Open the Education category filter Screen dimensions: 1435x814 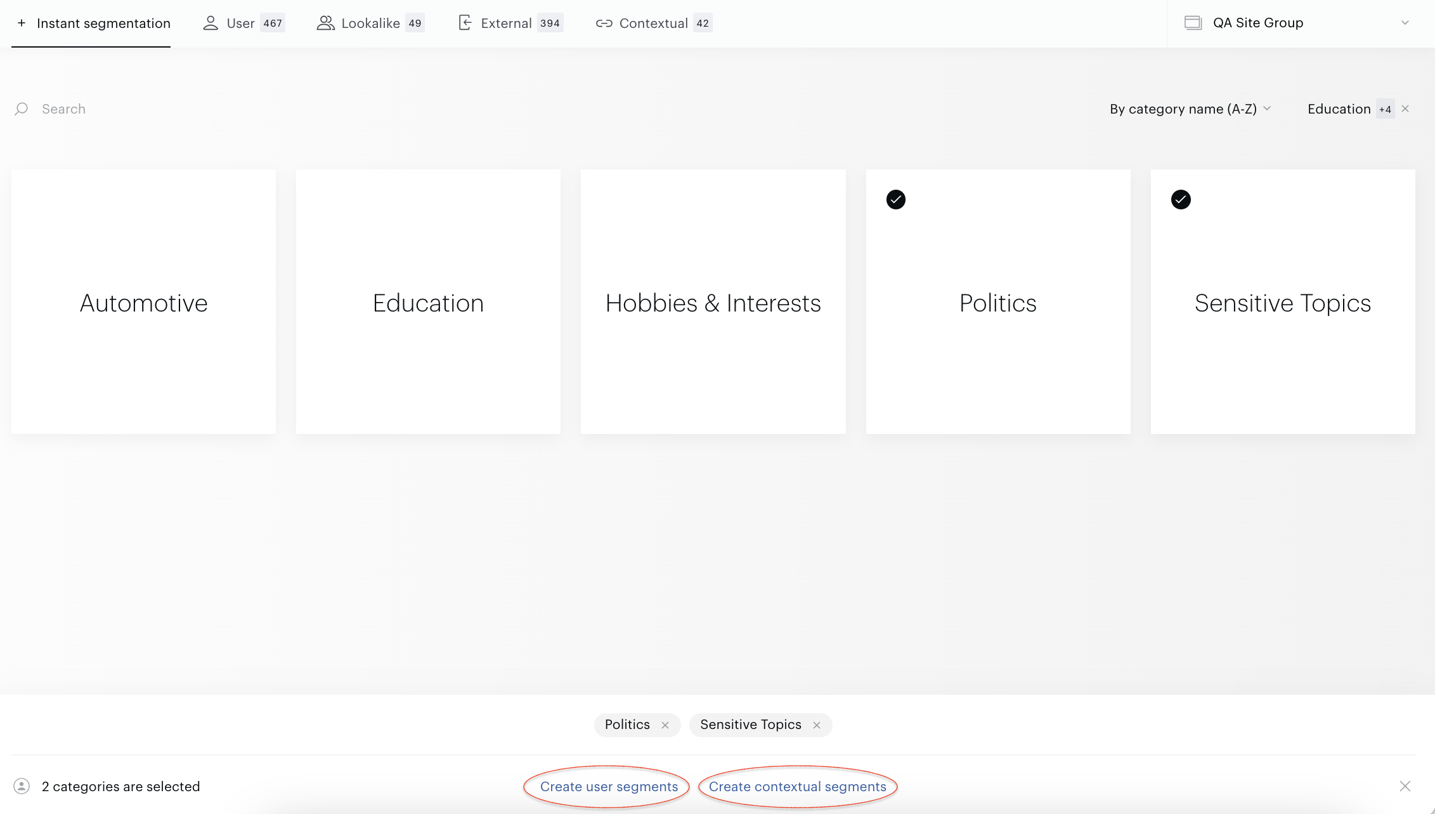1339,109
